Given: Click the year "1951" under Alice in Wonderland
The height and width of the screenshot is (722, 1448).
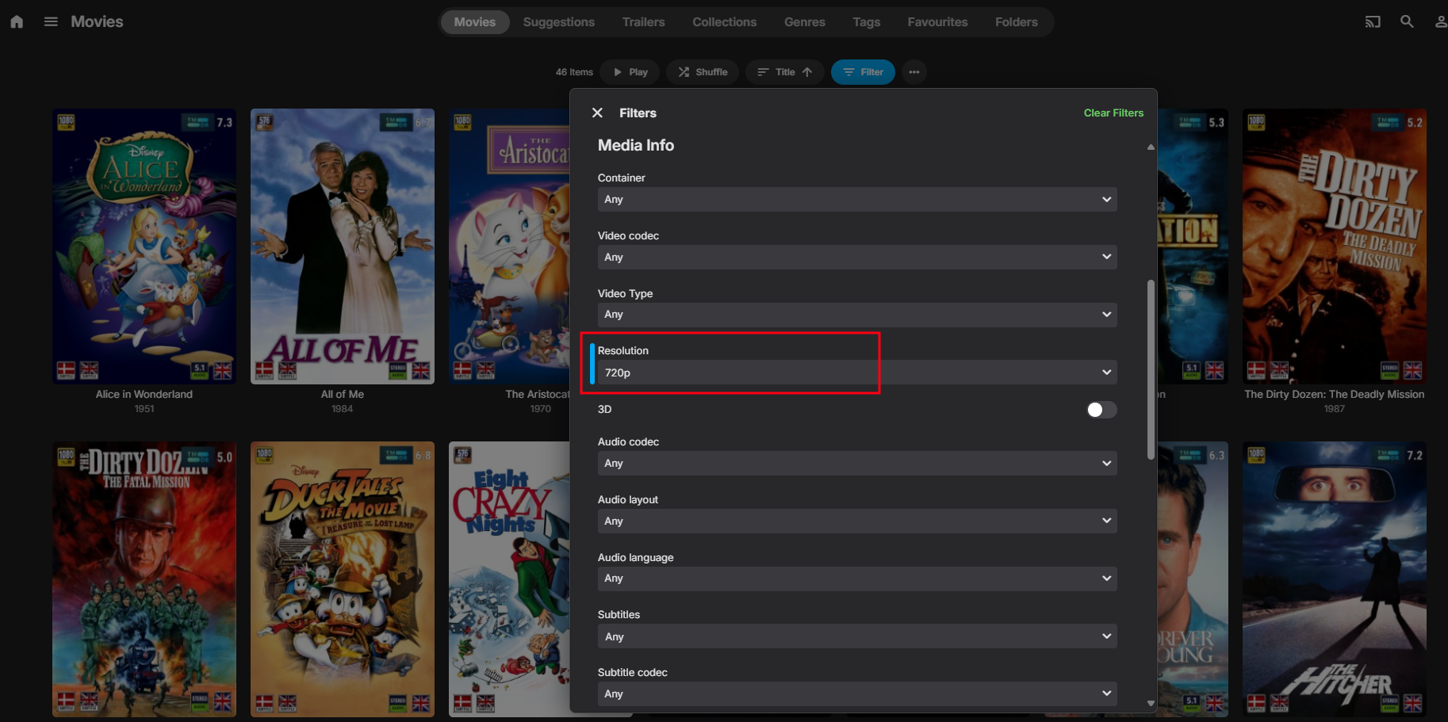Looking at the screenshot, I should click(x=144, y=409).
